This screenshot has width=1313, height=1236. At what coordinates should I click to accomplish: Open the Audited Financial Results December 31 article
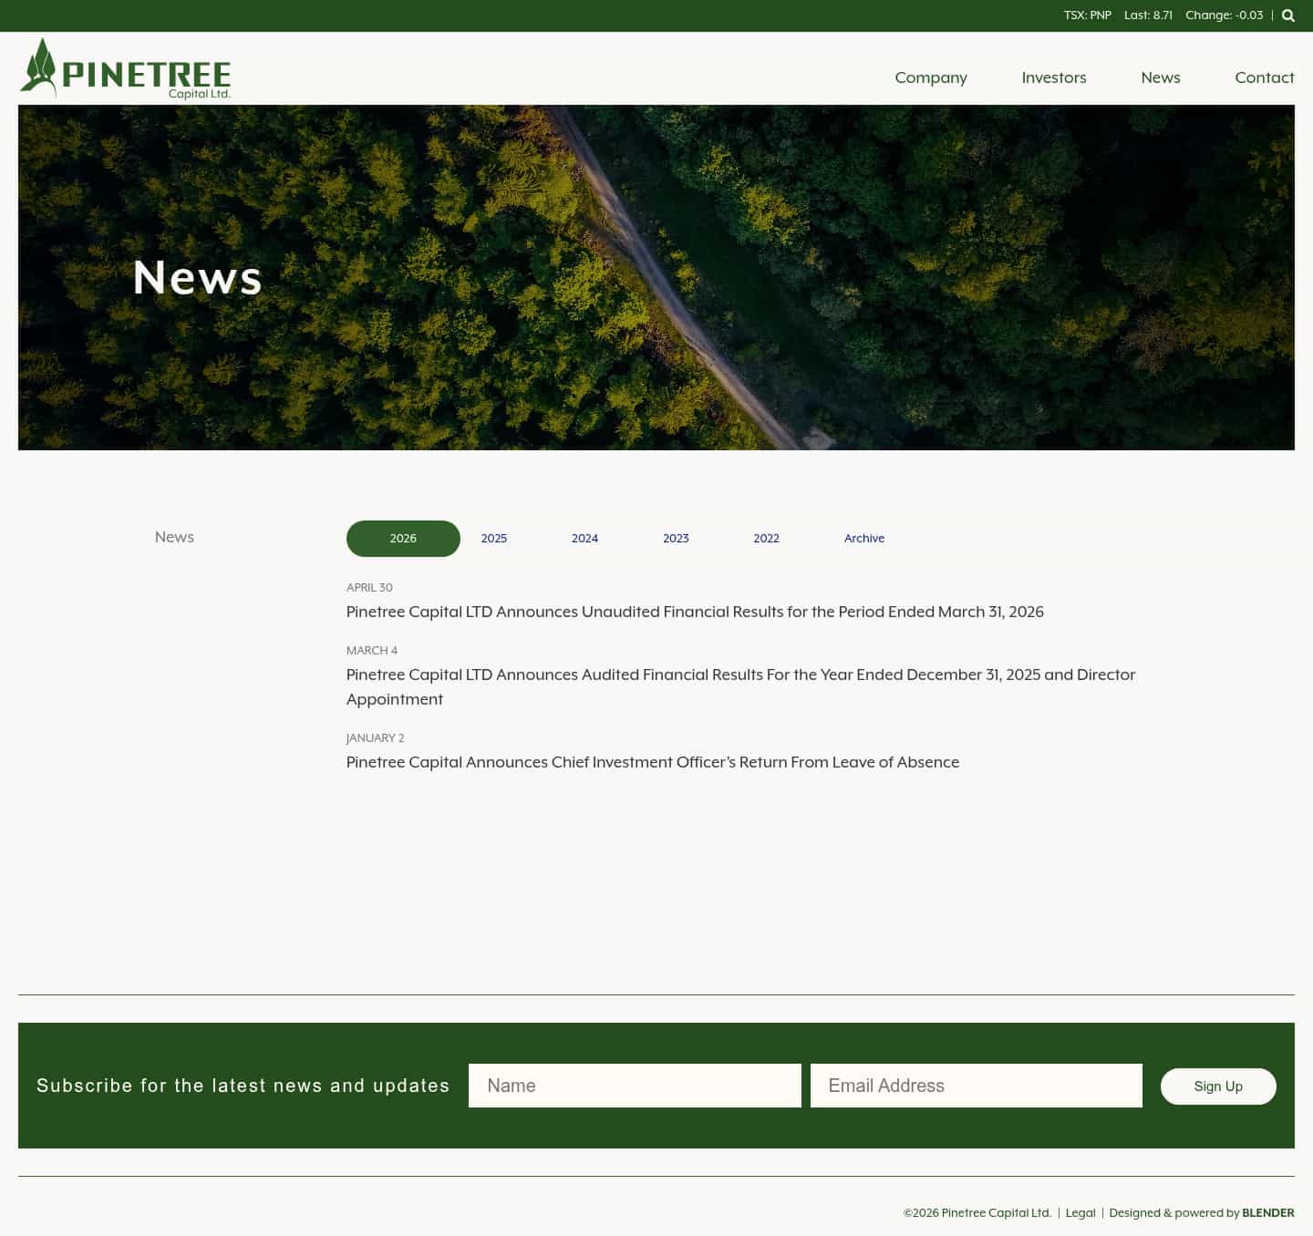(740, 686)
